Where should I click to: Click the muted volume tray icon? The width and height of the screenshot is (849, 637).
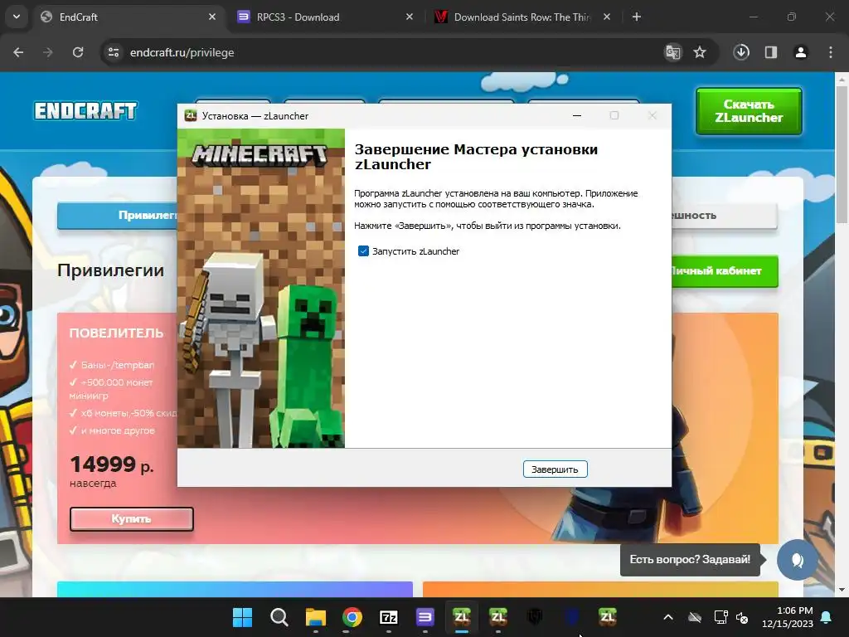pyautogui.click(x=742, y=617)
